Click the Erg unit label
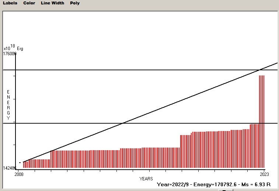The width and height of the screenshot is (279, 191). 20,49
